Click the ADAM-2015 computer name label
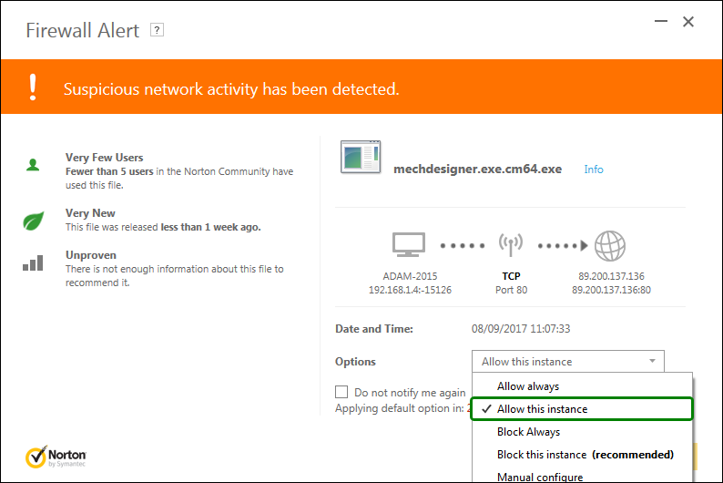This screenshot has width=723, height=483. [x=410, y=276]
